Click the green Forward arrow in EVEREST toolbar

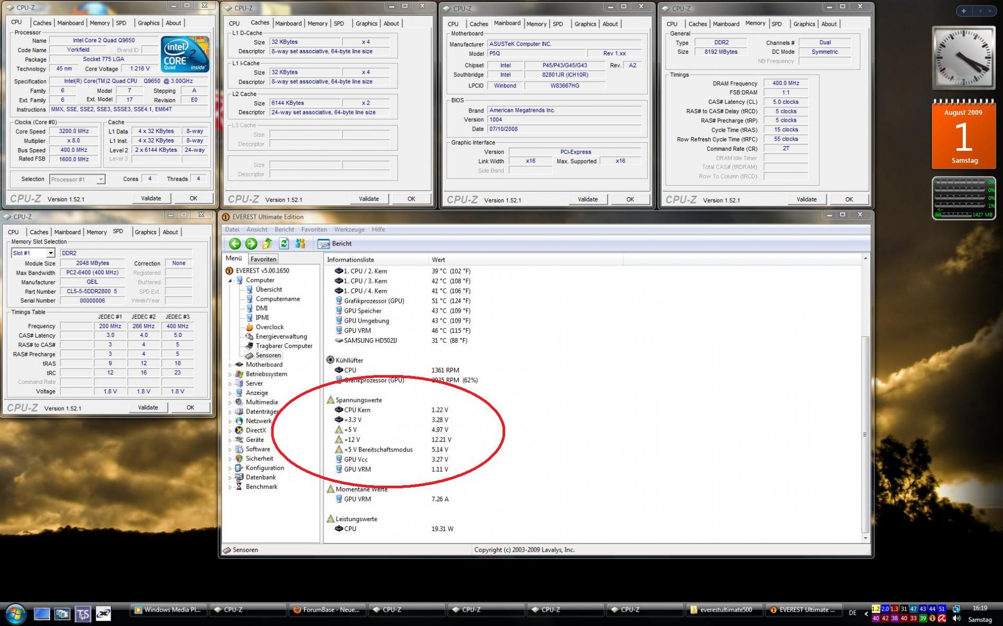[x=251, y=243]
